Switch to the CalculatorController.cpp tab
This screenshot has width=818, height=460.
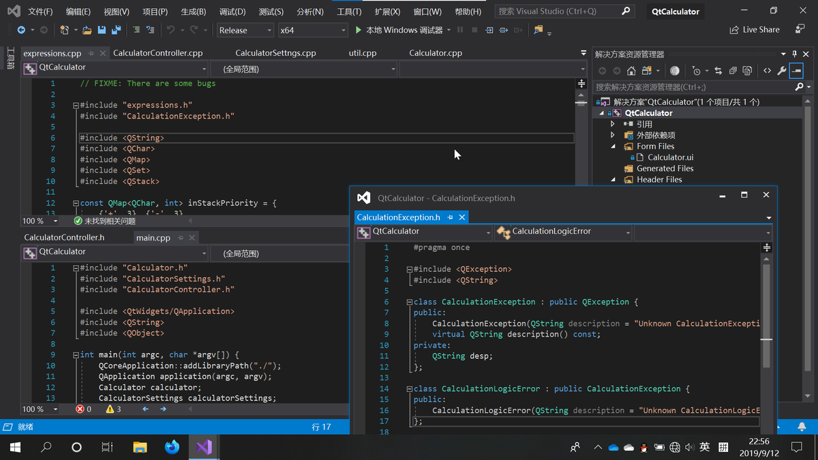click(157, 53)
